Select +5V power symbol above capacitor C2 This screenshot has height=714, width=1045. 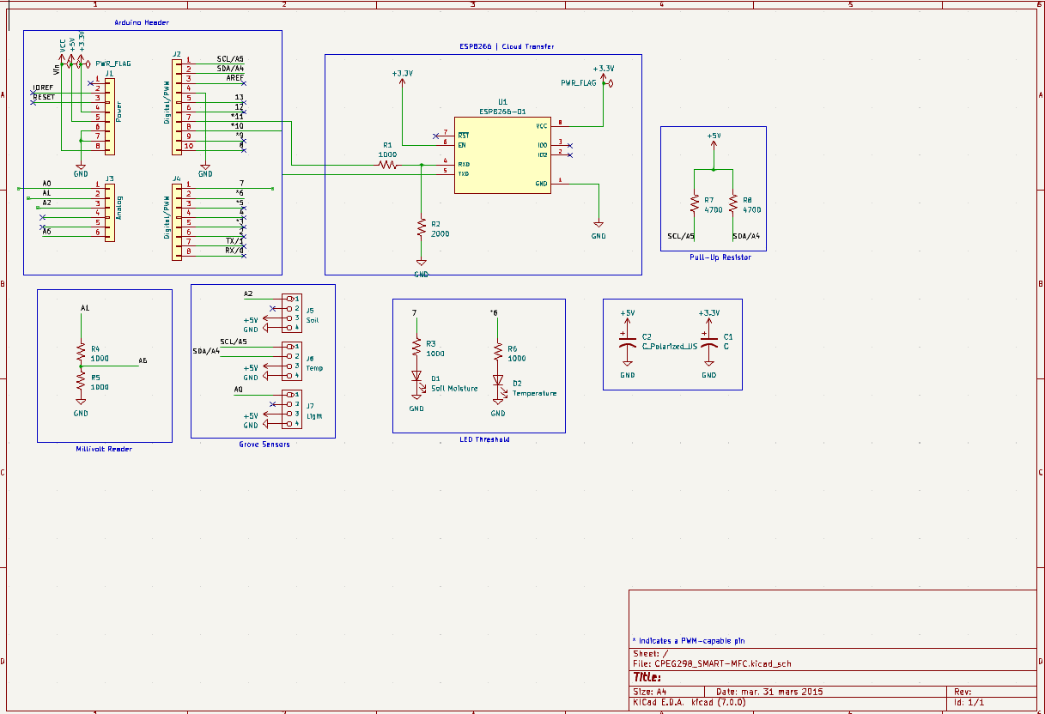click(628, 317)
